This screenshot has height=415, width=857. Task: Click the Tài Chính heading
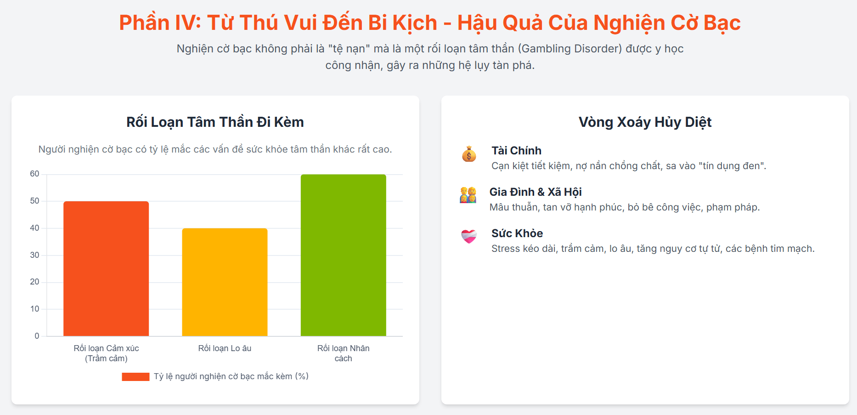[x=516, y=151]
